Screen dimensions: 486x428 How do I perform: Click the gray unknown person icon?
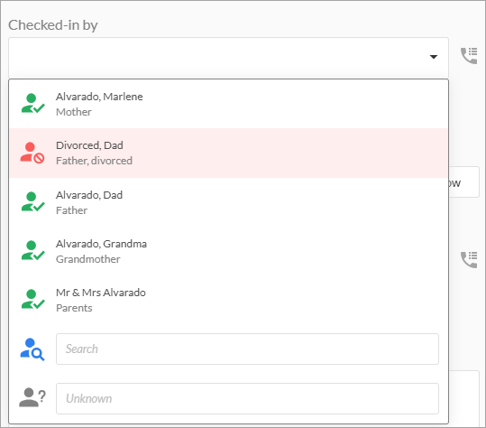point(32,397)
